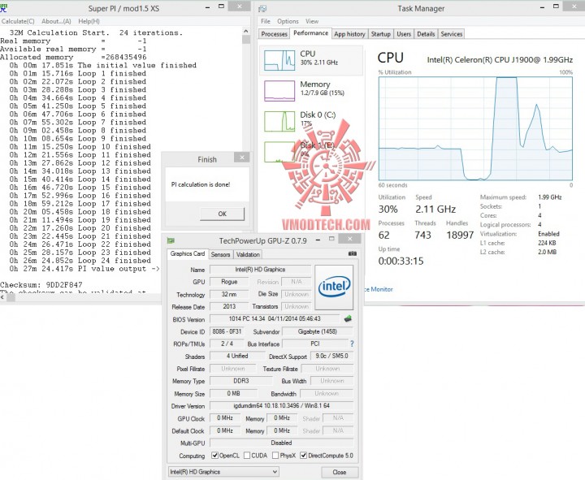Image resolution: width=585 pixels, height=480 pixels.
Task: Toggle the OpenCL checkbox in GPU-Z
Action: click(214, 456)
